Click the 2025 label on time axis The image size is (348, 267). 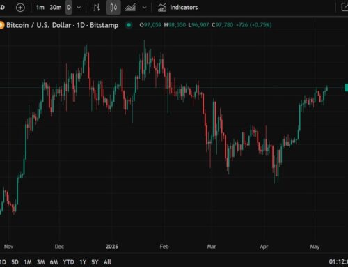(112, 247)
